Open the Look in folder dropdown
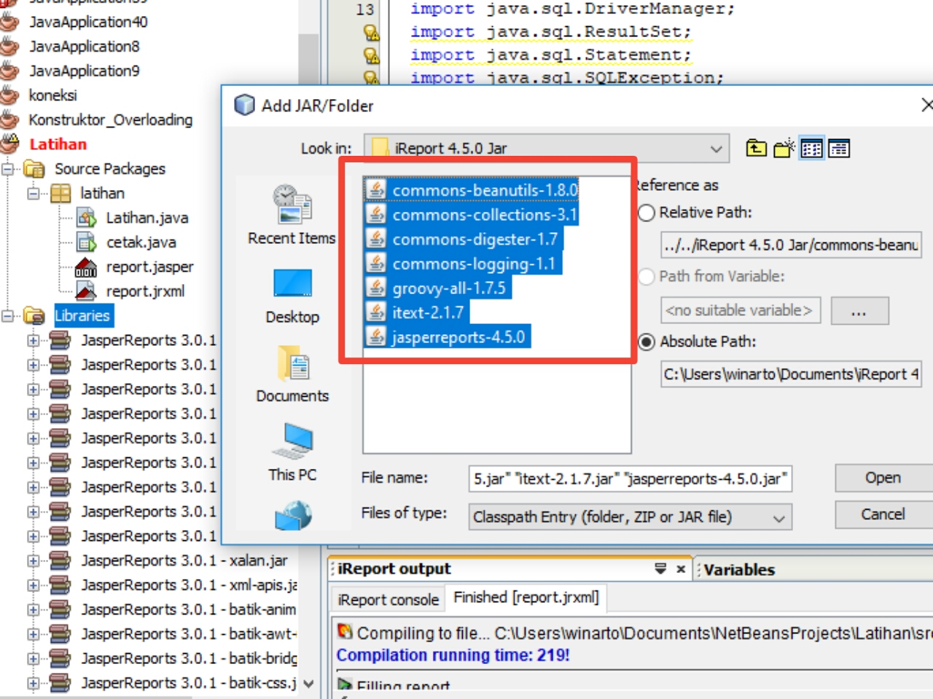This screenshot has width=933, height=699. [716, 149]
